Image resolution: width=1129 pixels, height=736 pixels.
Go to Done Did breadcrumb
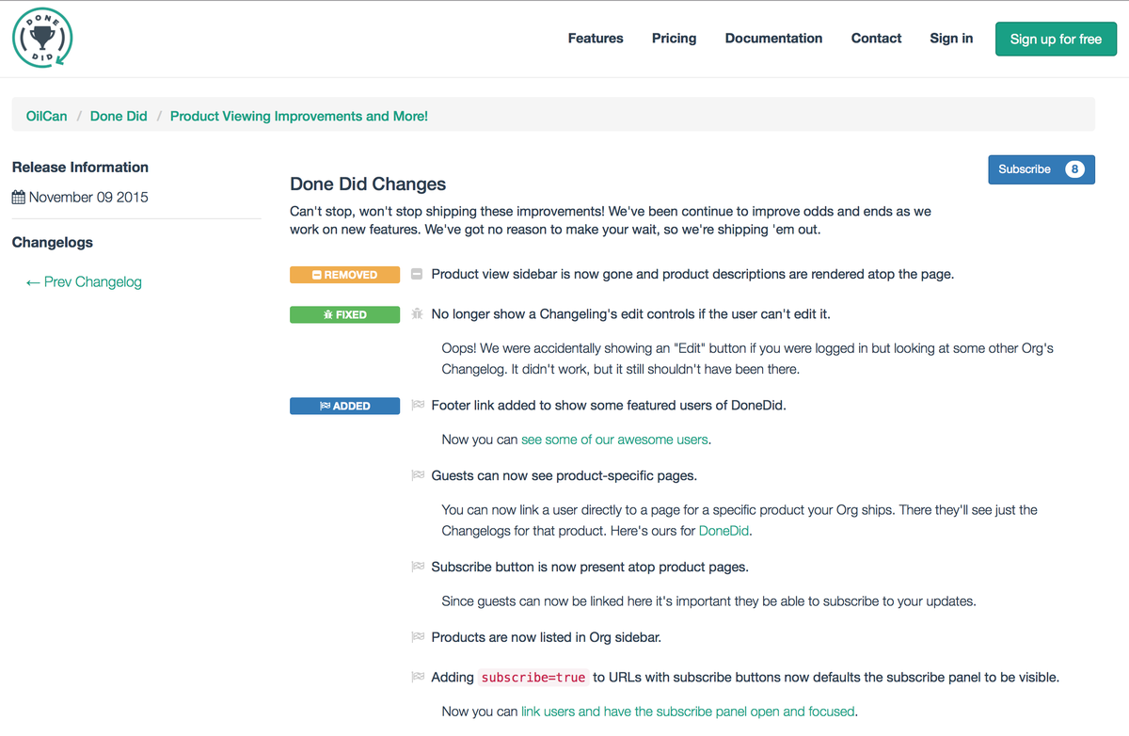point(119,116)
